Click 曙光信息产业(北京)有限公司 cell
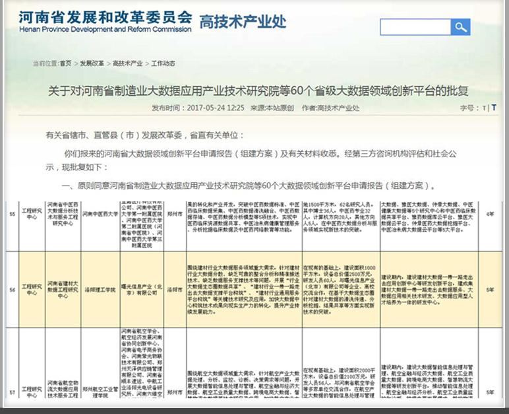 click(142, 290)
